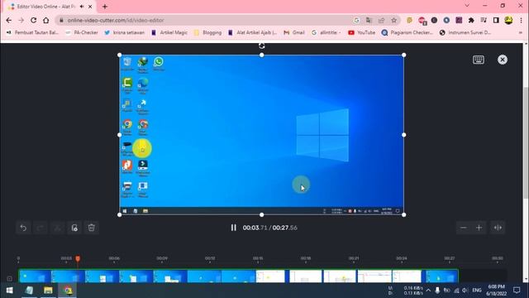This screenshot has width=529, height=298.
Task: Select bottom-right resize handle of video
Action: (404, 214)
